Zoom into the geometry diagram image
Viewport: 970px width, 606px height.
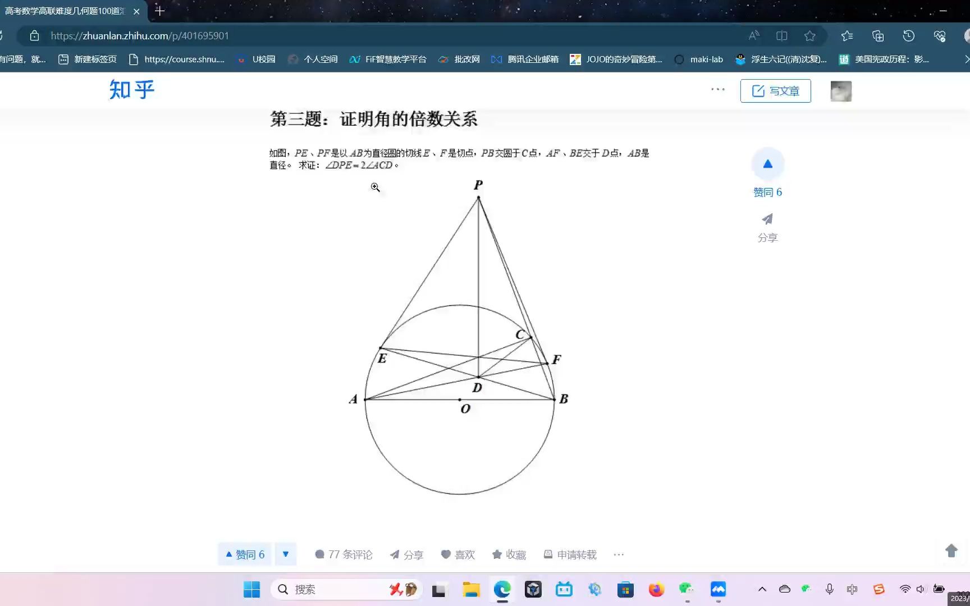pyautogui.click(x=460, y=337)
